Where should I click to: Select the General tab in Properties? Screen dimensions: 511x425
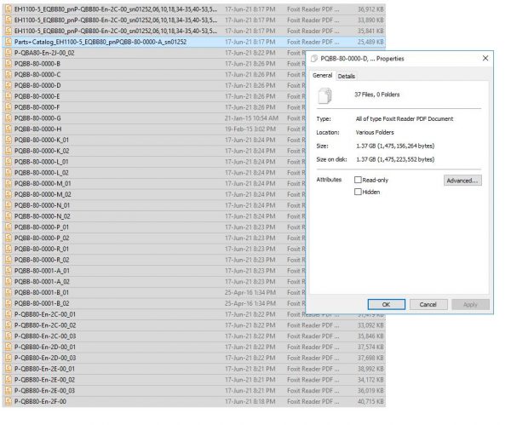322,75
